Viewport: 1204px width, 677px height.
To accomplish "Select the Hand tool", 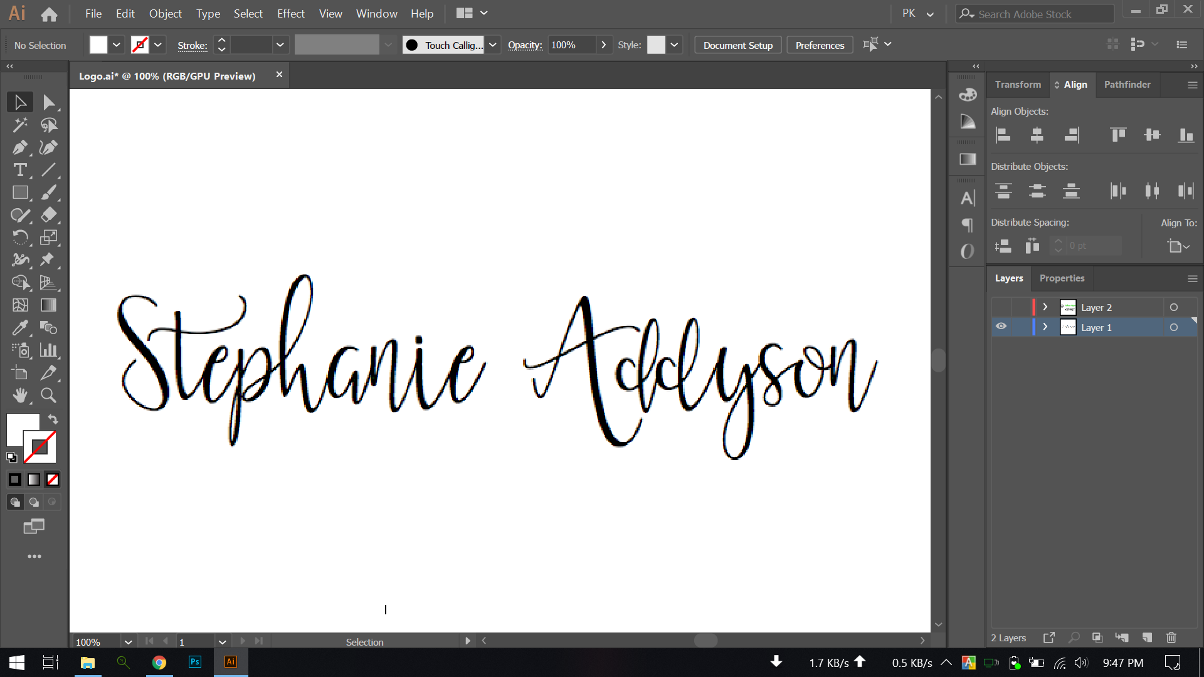I will tap(20, 396).
